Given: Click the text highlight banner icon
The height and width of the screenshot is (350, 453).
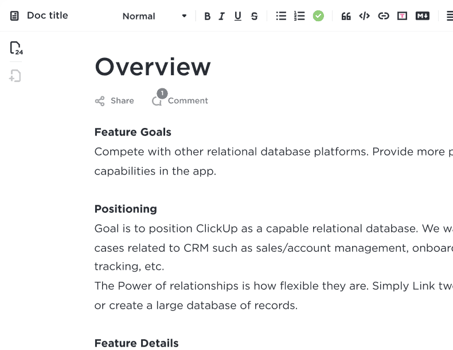Looking at the screenshot, I should [x=402, y=16].
